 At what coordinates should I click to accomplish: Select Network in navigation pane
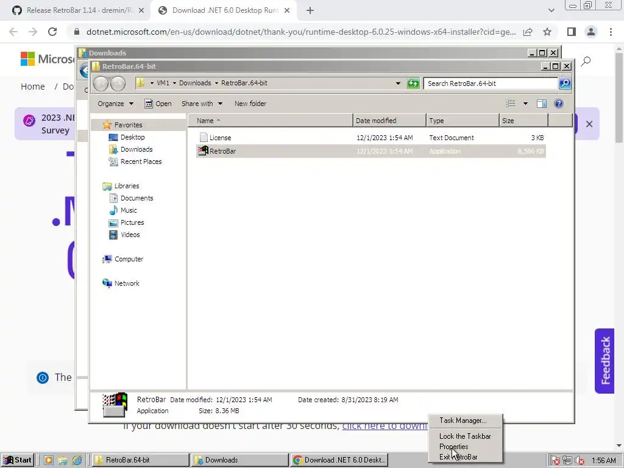pyautogui.click(x=127, y=283)
